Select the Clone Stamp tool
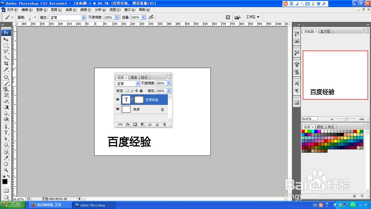Screen dimensions: 371x209 point(6,89)
